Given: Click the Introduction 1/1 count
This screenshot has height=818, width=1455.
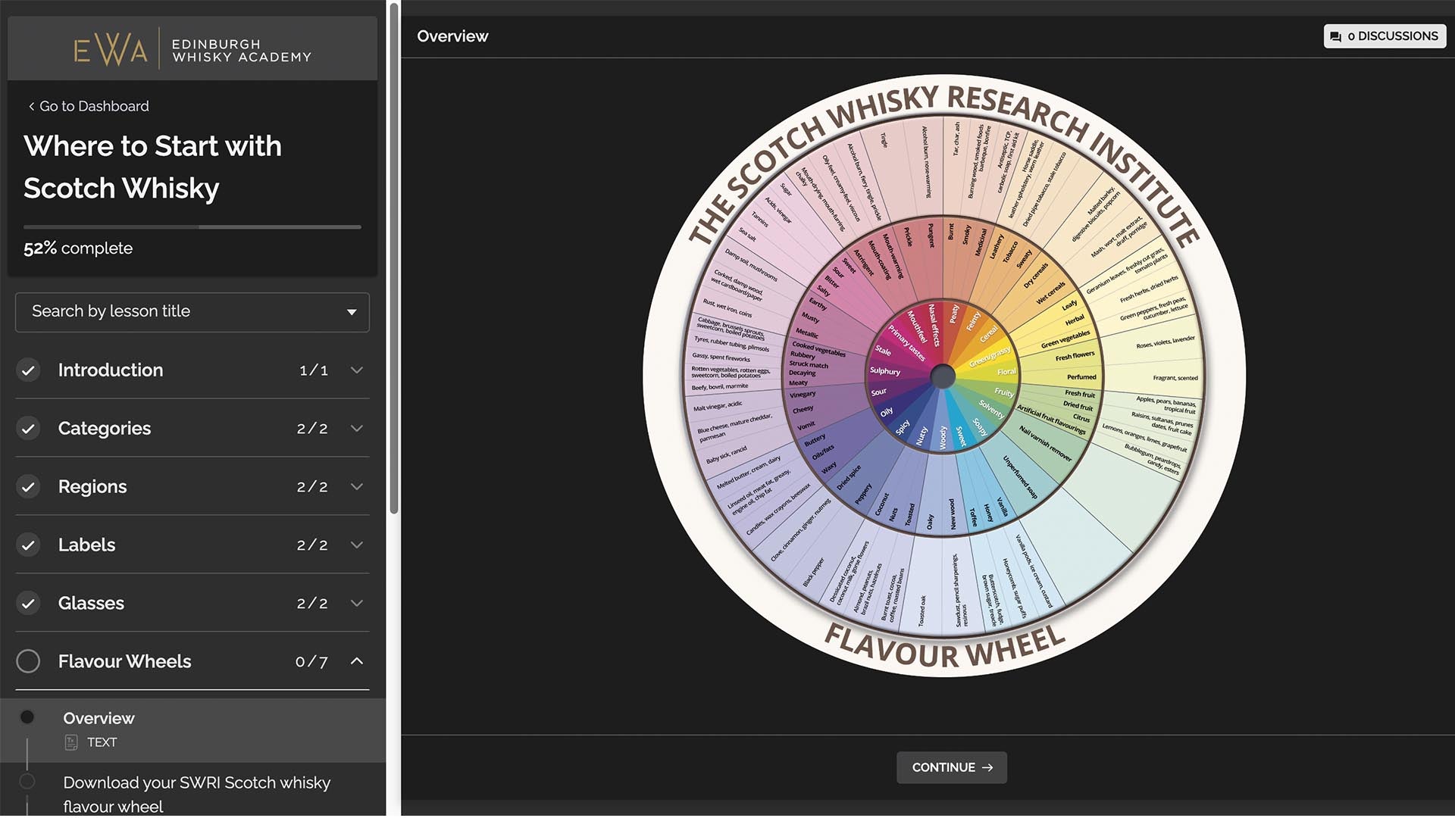Looking at the screenshot, I should 314,370.
